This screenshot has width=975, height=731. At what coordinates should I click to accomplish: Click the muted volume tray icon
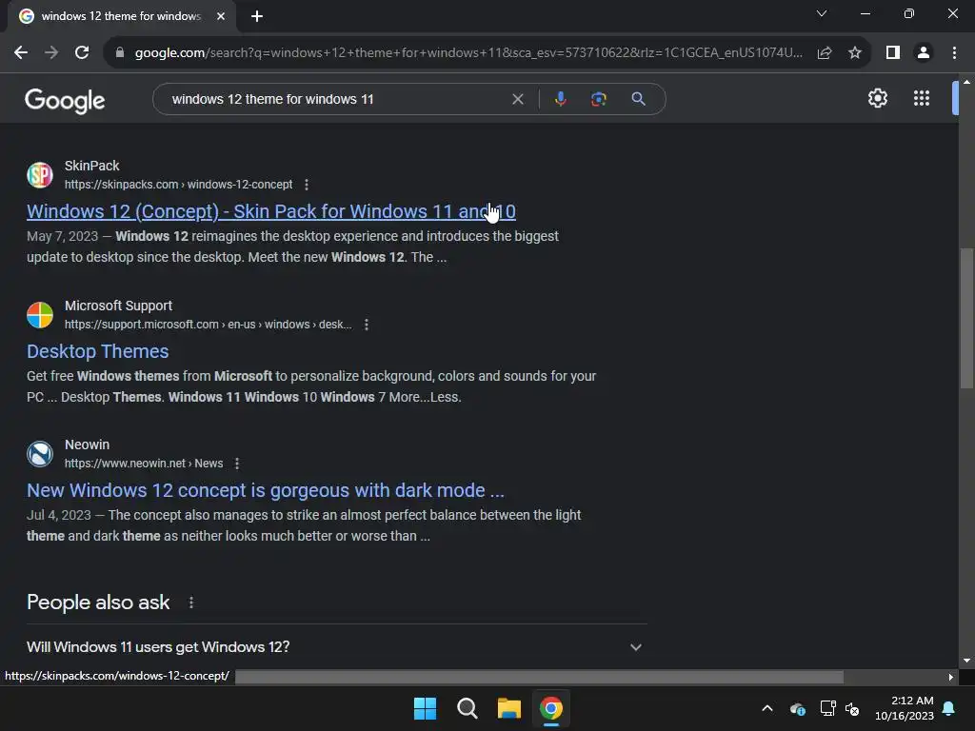[852, 708]
